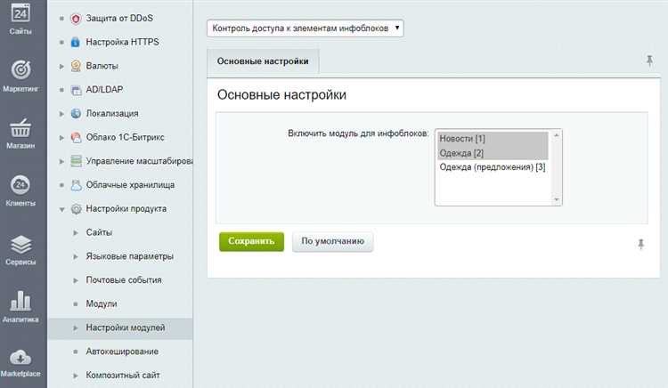668x388 pixels.
Task: Click the По умолчанию button
Action: point(333,241)
